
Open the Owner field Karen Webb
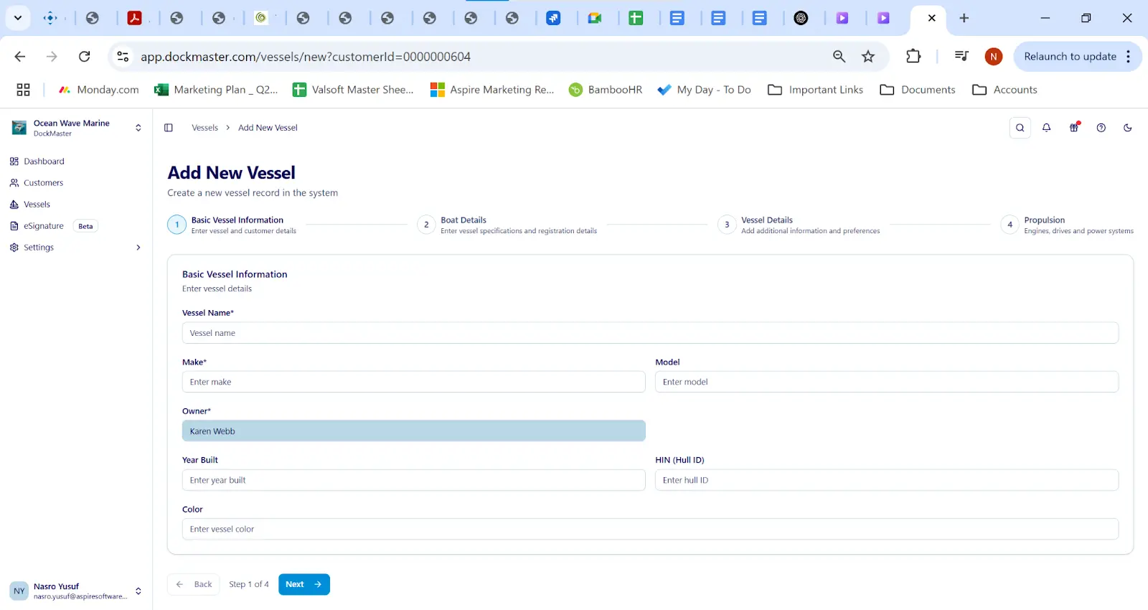[413, 431]
